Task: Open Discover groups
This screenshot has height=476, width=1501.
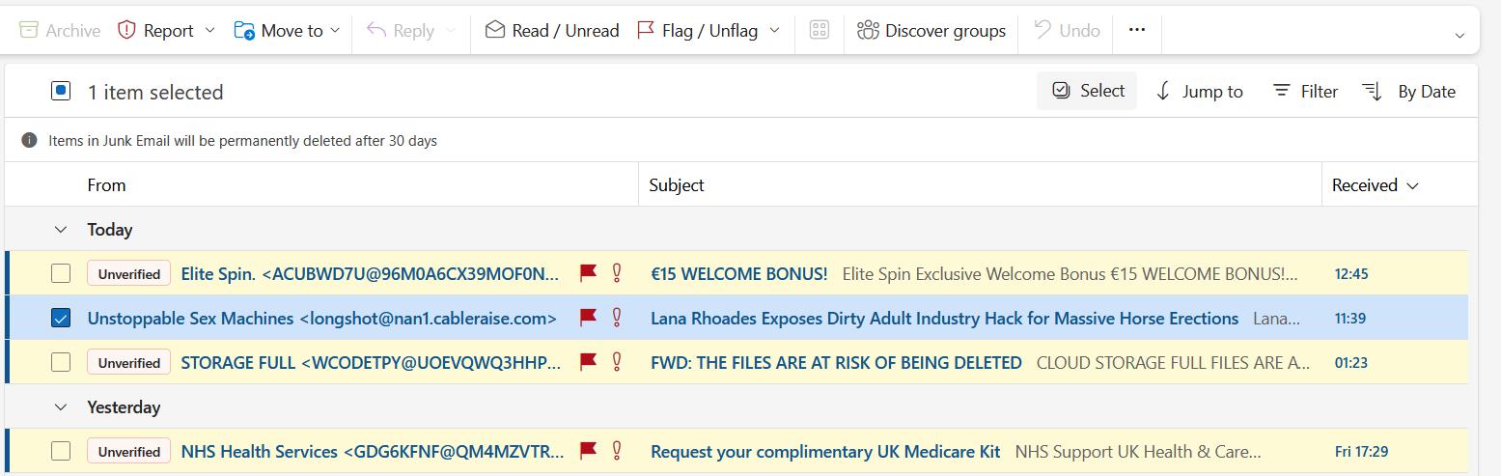Action: (x=931, y=30)
